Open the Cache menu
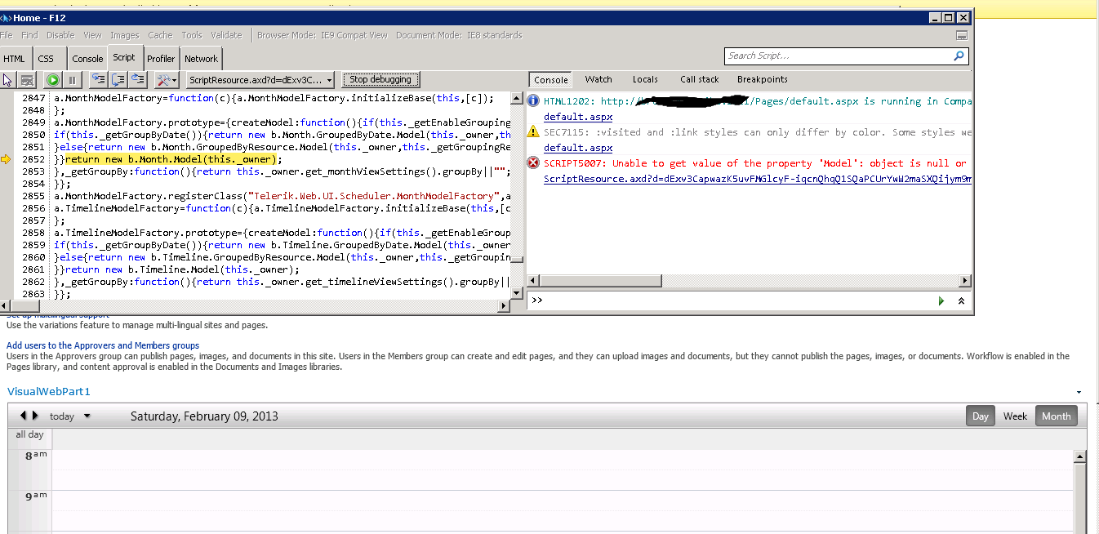The width and height of the screenshot is (1099, 534). [x=160, y=35]
